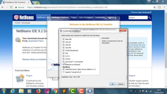Maximize the NetBeans IDE Installer window
The image size is (167, 94).
click(110, 18)
